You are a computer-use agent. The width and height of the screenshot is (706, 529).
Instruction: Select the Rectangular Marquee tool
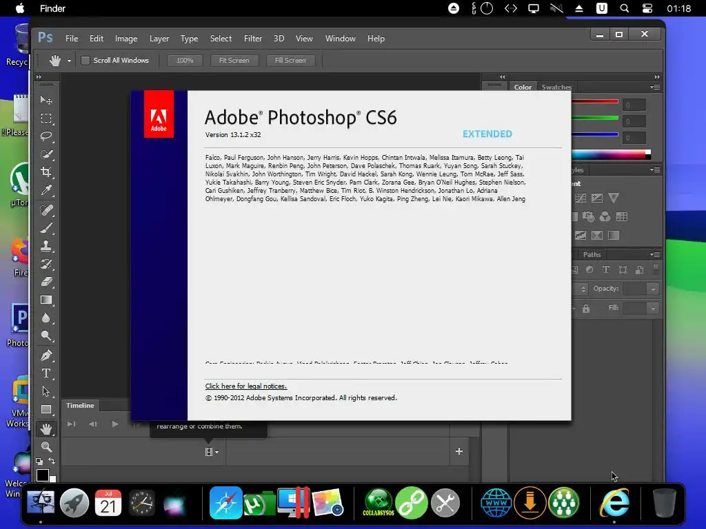[46, 118]
